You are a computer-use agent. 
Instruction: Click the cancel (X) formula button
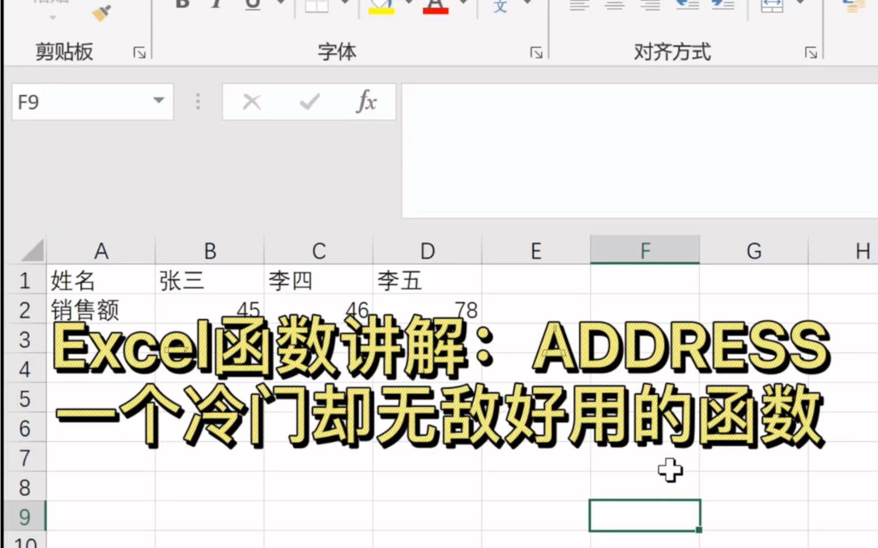pos(252,102)
